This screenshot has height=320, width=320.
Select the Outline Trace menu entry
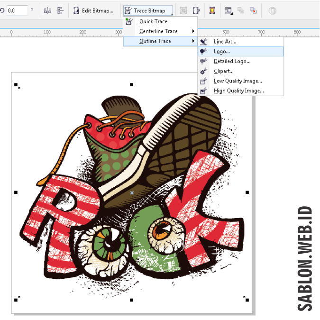[x=160, y=41]
